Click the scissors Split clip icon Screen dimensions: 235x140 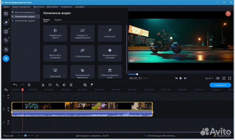43,85
